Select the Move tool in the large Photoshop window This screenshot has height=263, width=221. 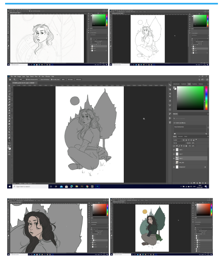point(9,86)
